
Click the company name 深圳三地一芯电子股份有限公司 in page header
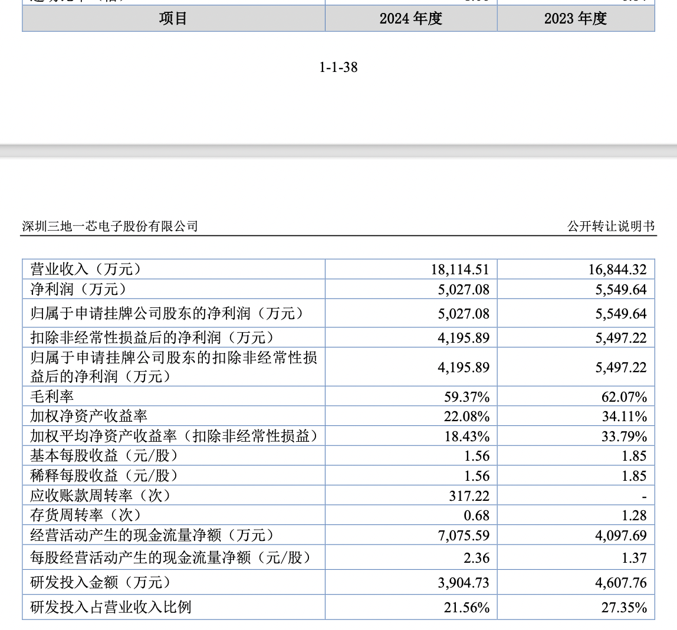110,226
